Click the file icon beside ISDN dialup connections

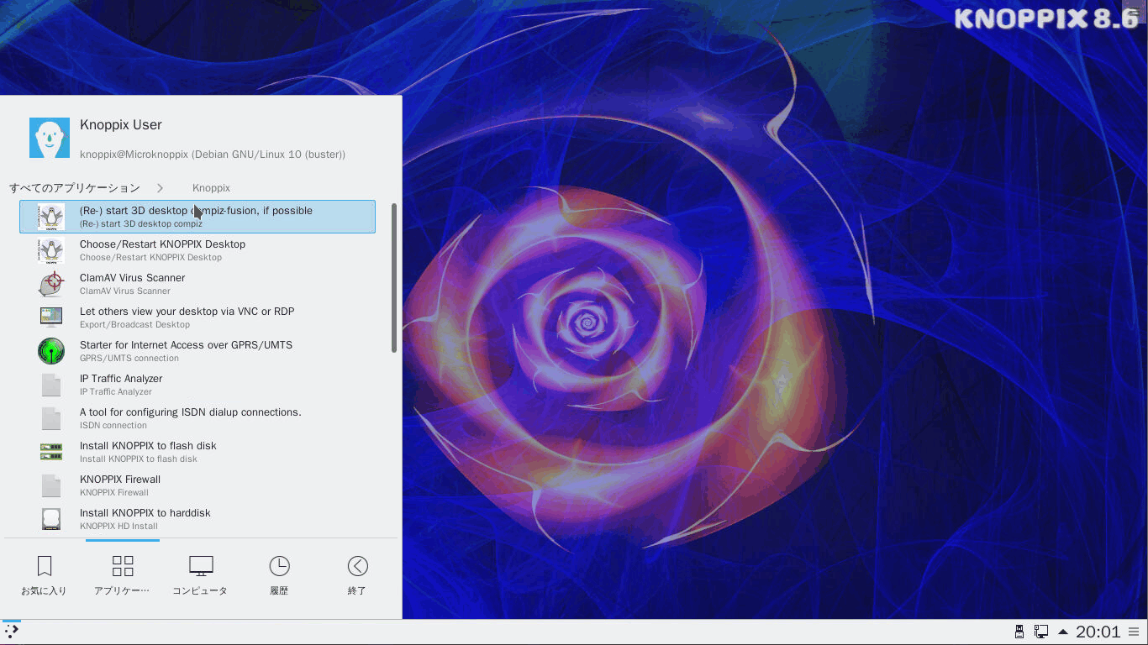[51, 418]
